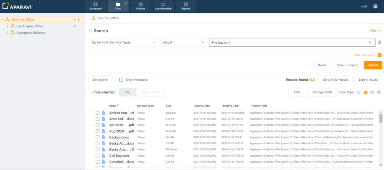Click the Save as Report button
384x170 pixels.
coord(347,65)
